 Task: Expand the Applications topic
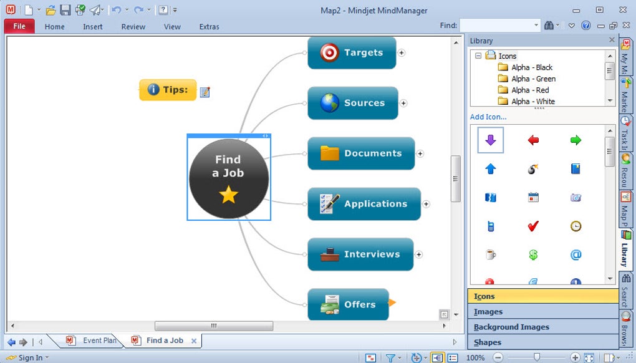[426, 204]
